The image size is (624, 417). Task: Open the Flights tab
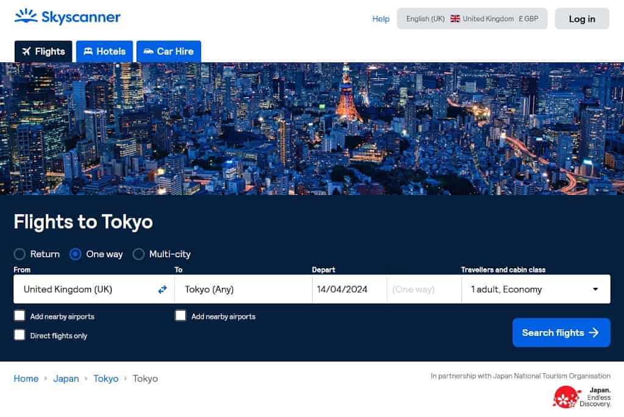pyautogui.click(x=43, y=51)
